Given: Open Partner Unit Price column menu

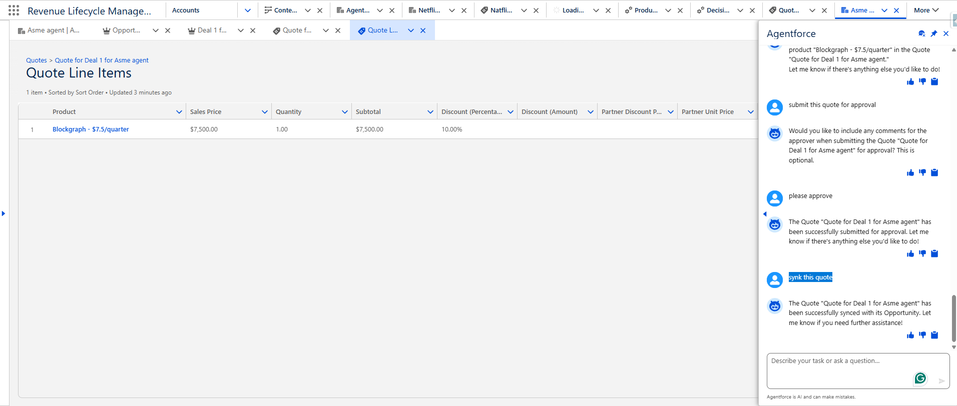Looking at the screenshot, I should tap(751, 112).
